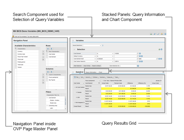Open the Measures menu in the grid toolbar
The height and width of the screenshot is (140, 184).
tap(110, 77)
